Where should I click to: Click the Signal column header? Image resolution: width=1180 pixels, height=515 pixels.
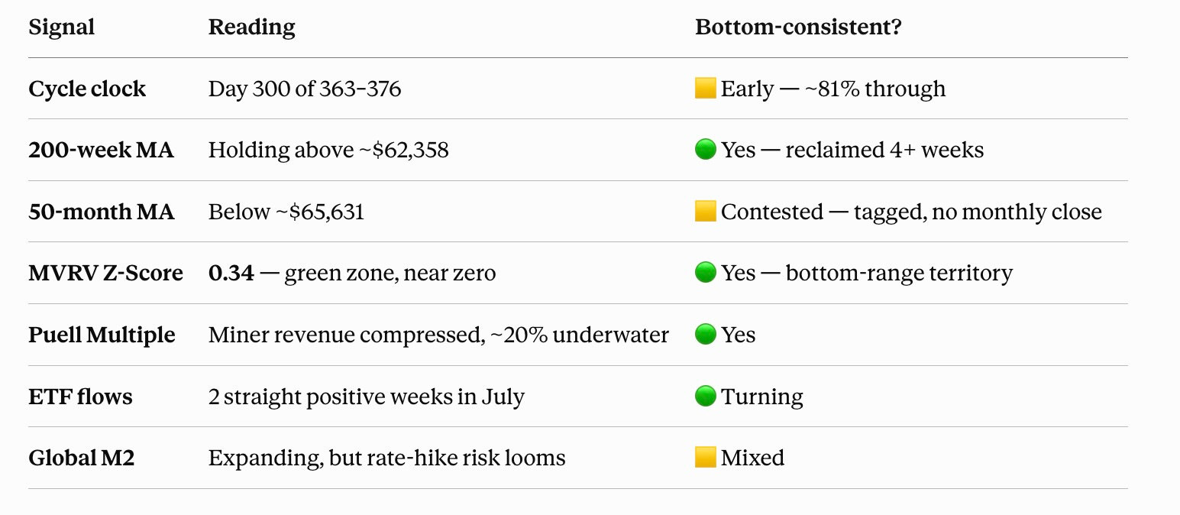[x=62, y=28]
